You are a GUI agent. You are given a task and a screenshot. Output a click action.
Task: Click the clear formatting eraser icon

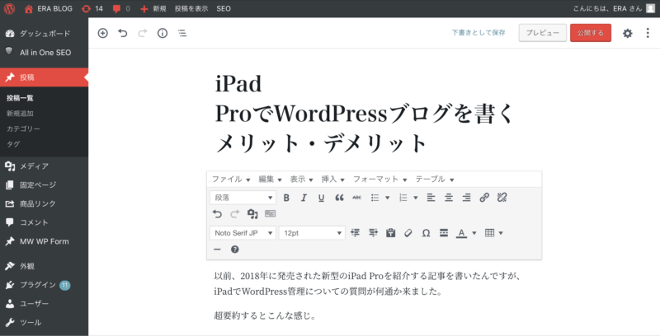408,233
